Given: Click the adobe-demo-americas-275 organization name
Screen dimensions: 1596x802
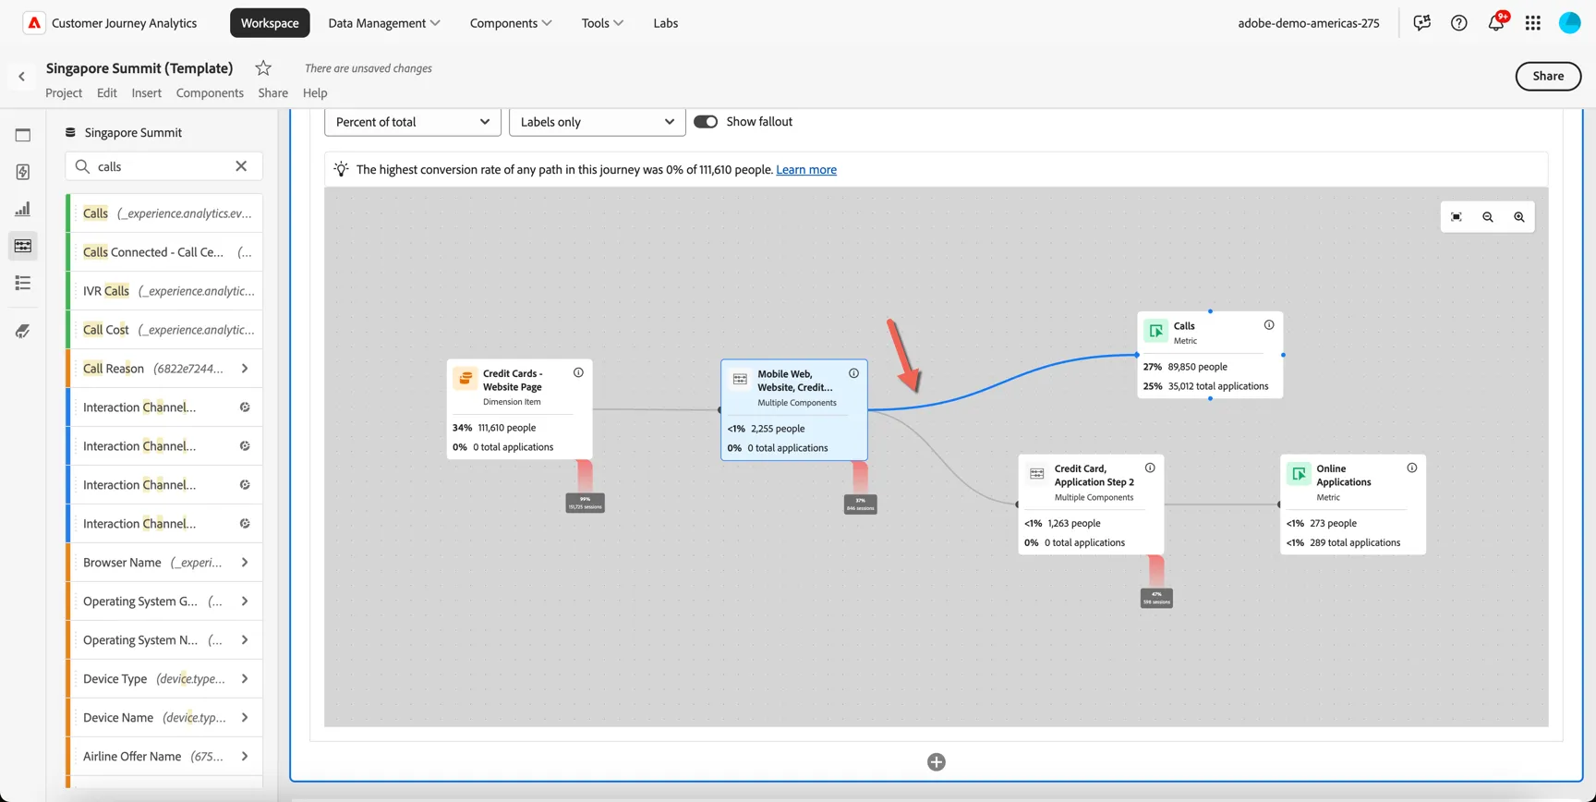Looking at the screenshot, I should (1309, 23).
